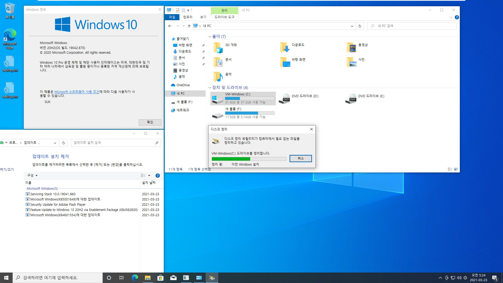Refresh the 업데이트 control panel window
Screen dimensions: 503x283
point(63,143)
